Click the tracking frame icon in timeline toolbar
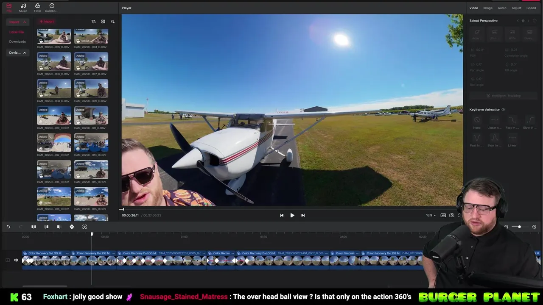 84,227
